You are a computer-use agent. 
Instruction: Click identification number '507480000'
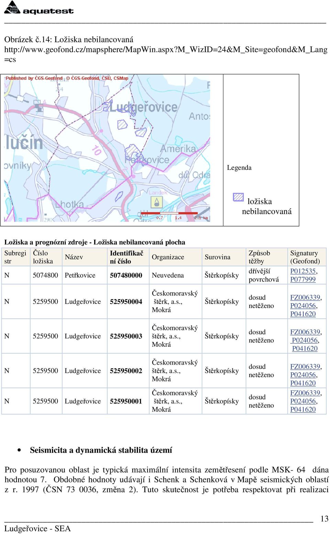point(126,275)
